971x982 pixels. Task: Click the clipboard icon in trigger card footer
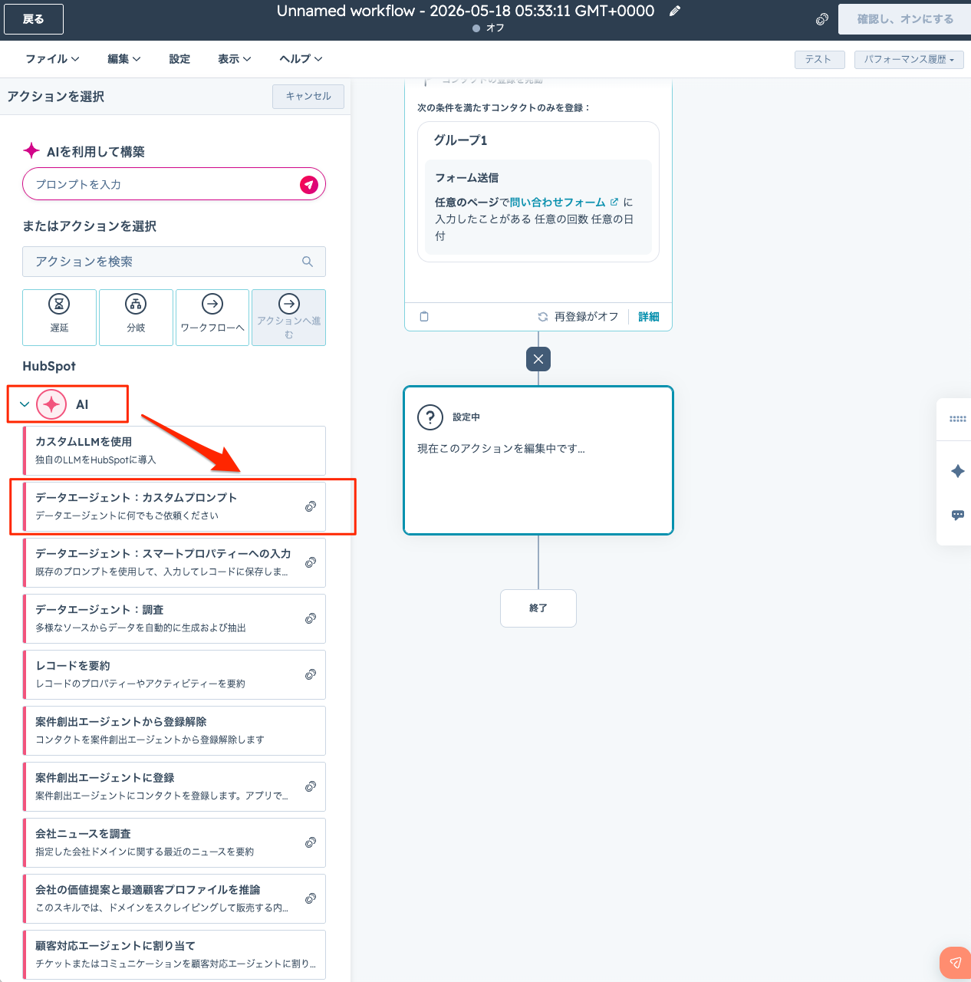coord(424,316)
